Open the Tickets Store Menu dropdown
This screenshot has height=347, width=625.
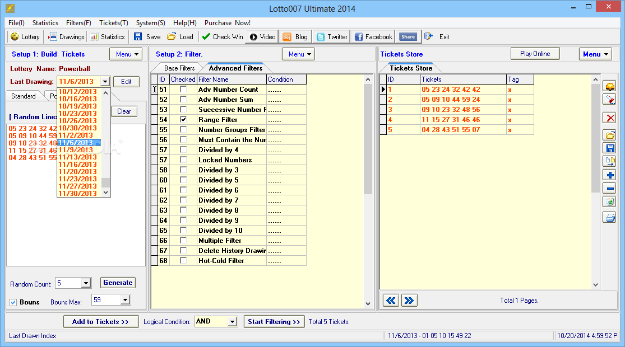pos(595,54)
